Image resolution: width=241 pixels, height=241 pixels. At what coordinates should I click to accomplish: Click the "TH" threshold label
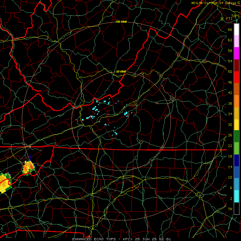pyautogui.click(x=230, y=209)
